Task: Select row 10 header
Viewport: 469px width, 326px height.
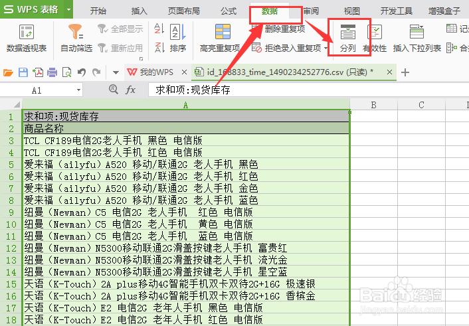Action: (11, 224)
